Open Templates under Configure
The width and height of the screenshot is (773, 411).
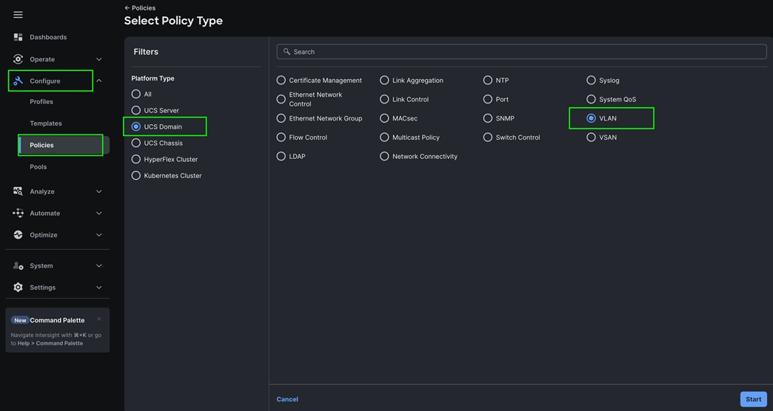46,123
